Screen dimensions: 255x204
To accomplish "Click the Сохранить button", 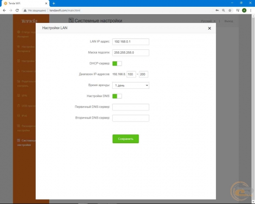I will (x=126, y=139).
